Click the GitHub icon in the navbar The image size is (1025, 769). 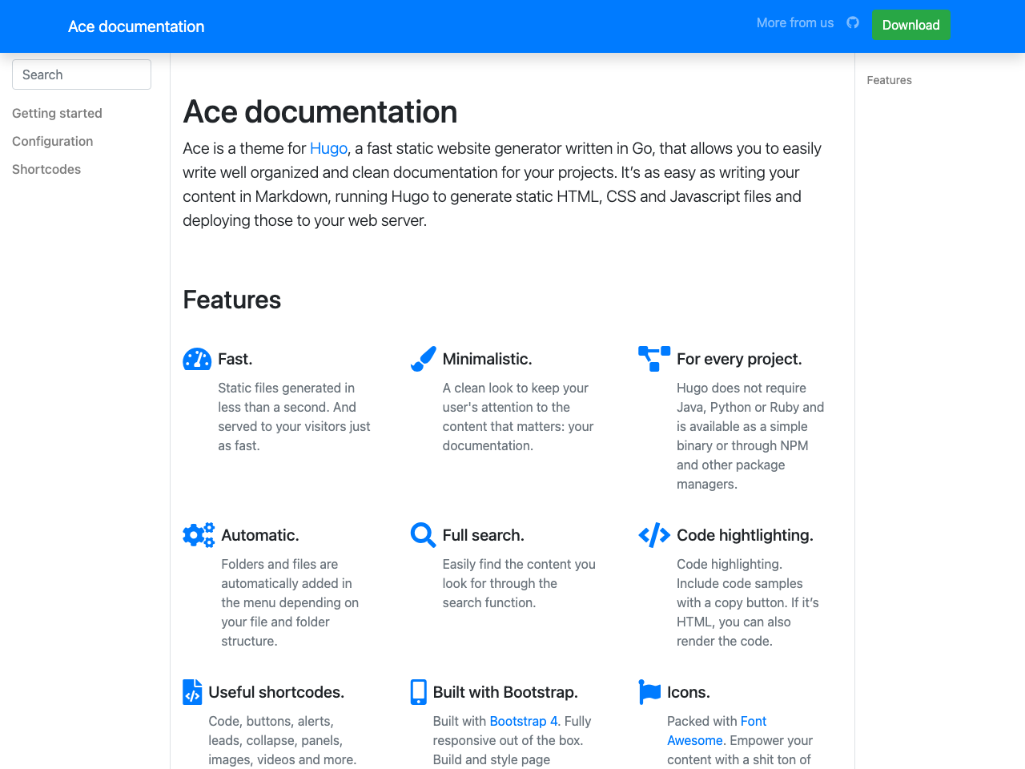[851, 22]
